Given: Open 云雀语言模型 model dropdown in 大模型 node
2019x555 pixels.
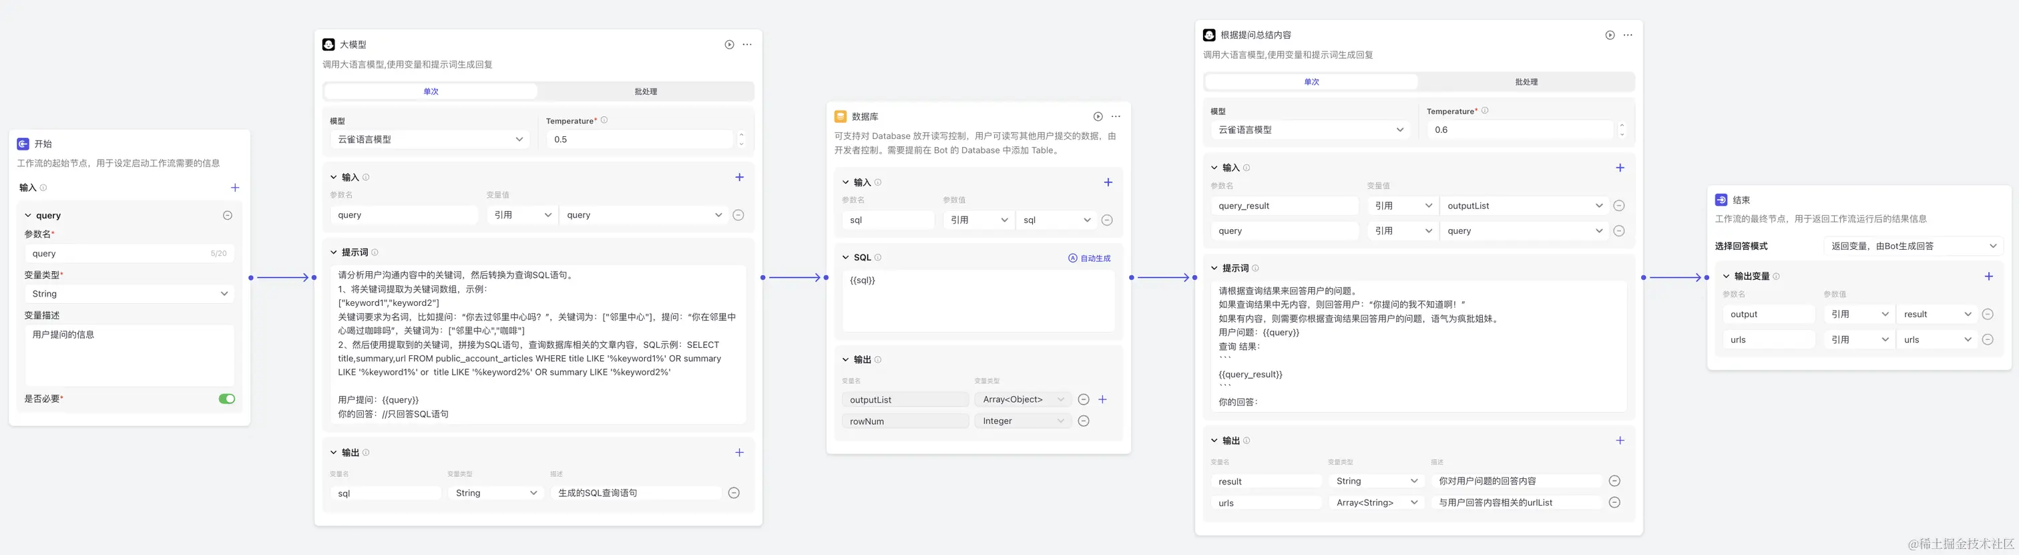Looking at the screenshot, I should click(429, 140).
